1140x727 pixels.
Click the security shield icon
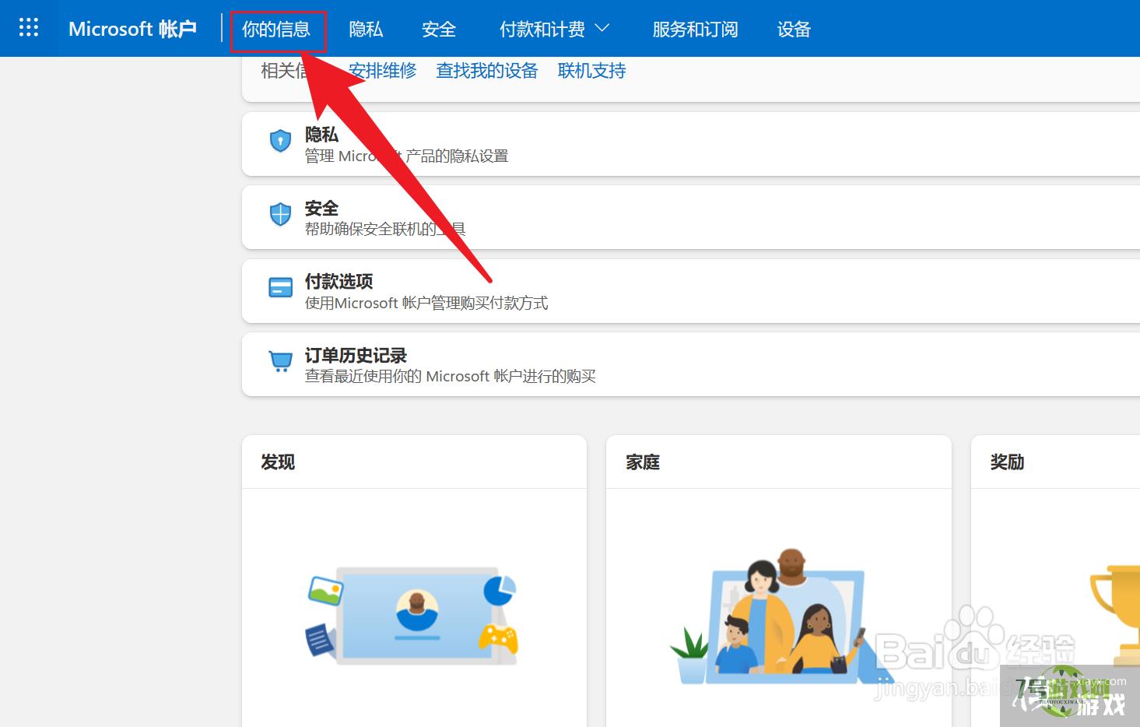(x=280, y=214)
